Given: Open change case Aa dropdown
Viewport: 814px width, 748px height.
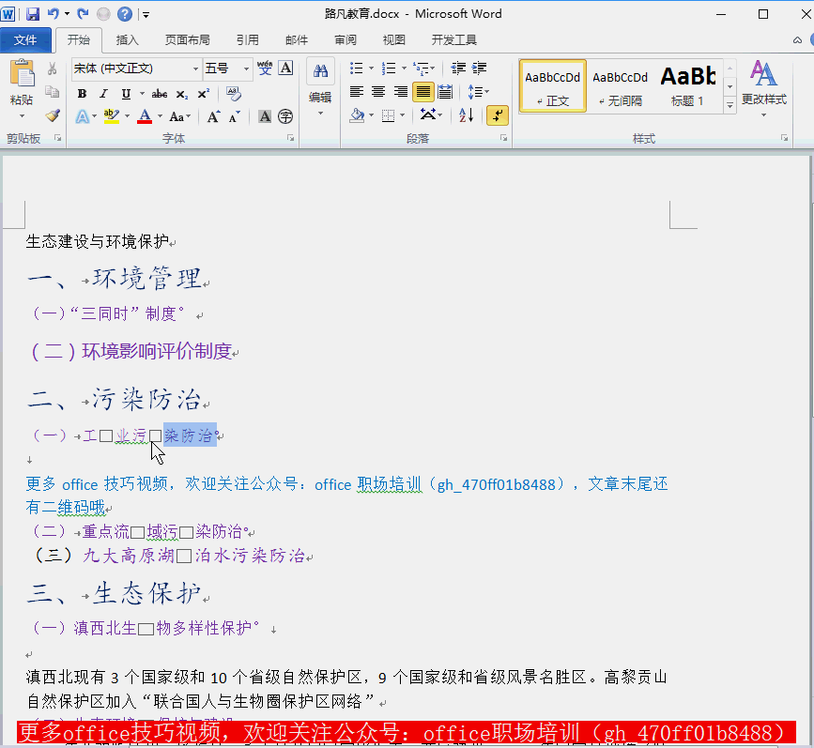Looking at the screenshot, I should 180,116.
